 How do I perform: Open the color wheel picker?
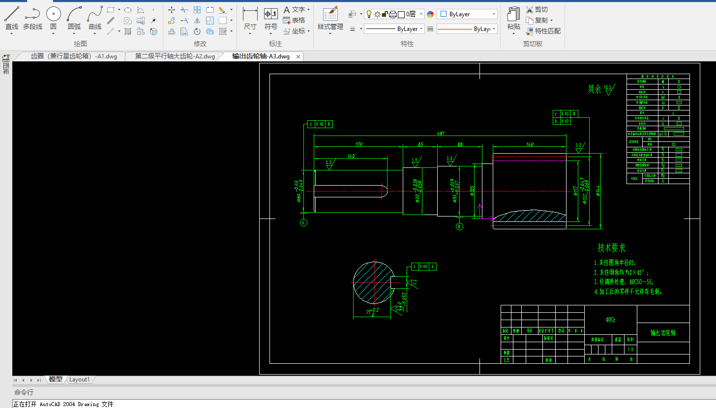pos(430,14)
